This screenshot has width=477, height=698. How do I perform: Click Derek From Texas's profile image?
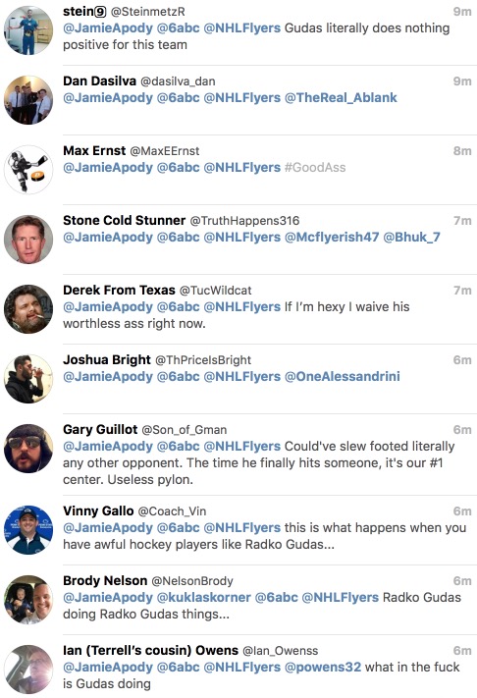pos(28,309)
